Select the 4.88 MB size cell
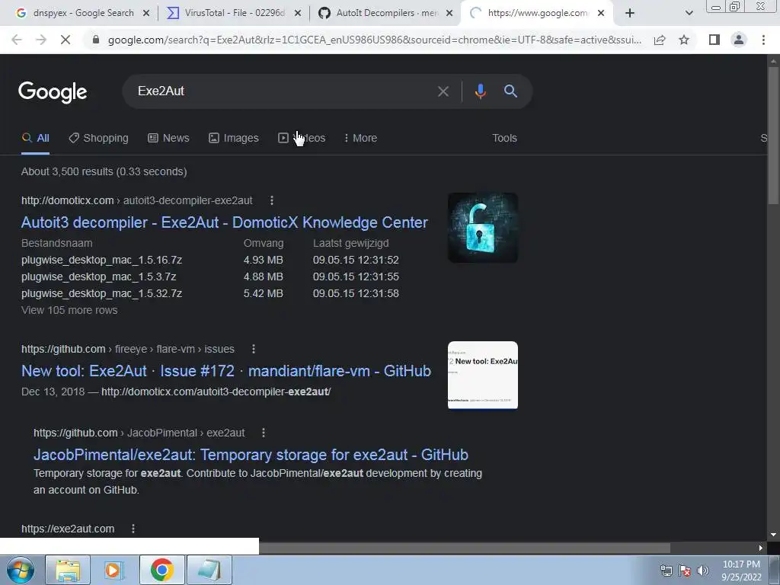Viewport: 780px width, 585px height. [x=263, y=277]
